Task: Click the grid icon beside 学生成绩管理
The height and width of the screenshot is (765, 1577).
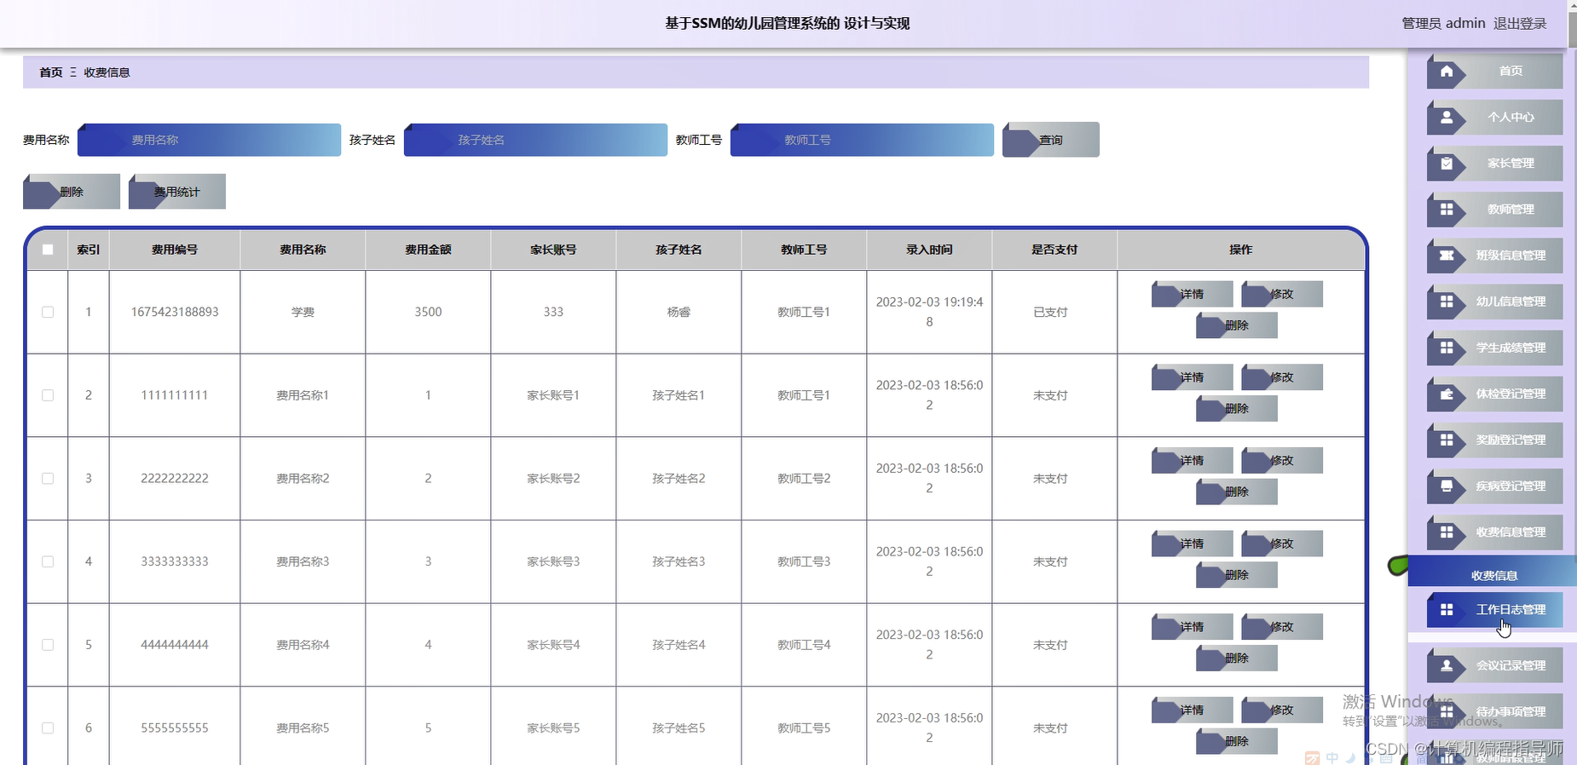Action: click(1447, 348)
